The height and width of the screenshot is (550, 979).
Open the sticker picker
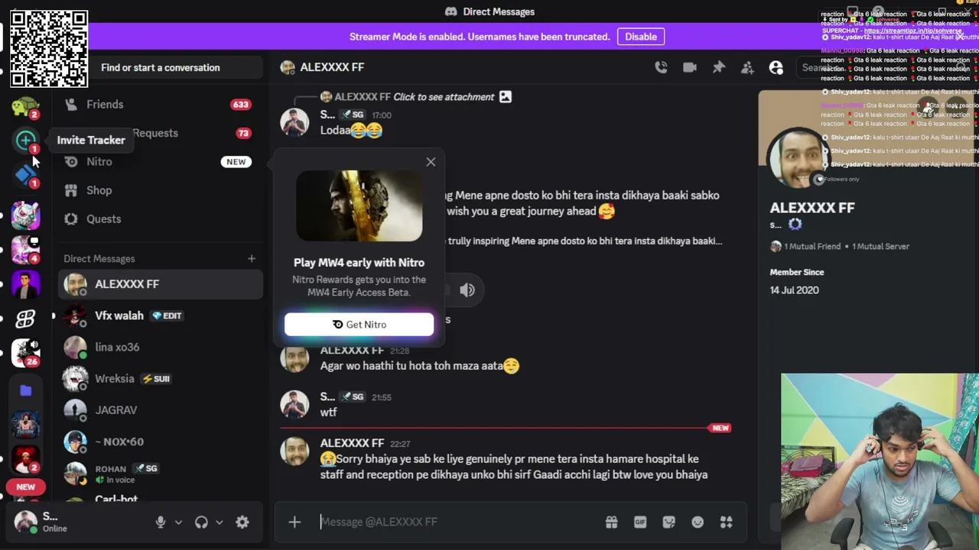tap(669, 522)
